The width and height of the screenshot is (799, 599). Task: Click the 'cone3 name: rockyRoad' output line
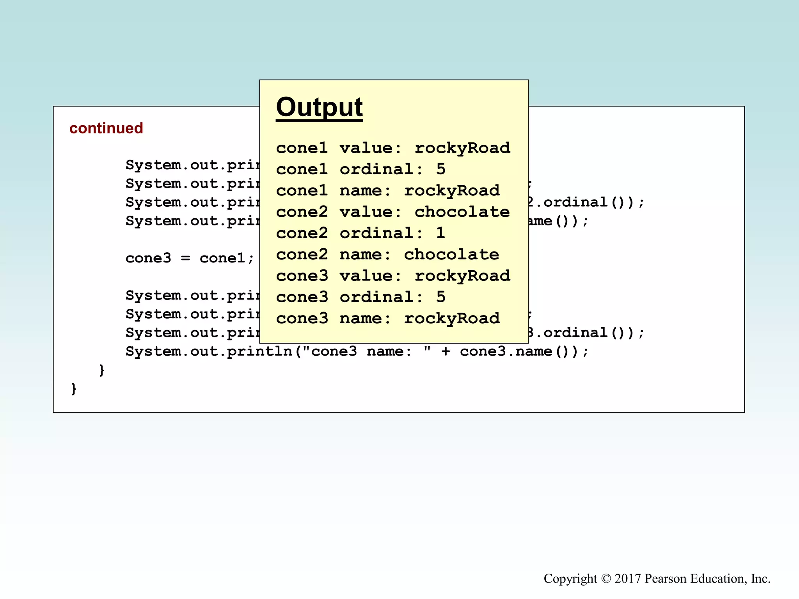388,319
